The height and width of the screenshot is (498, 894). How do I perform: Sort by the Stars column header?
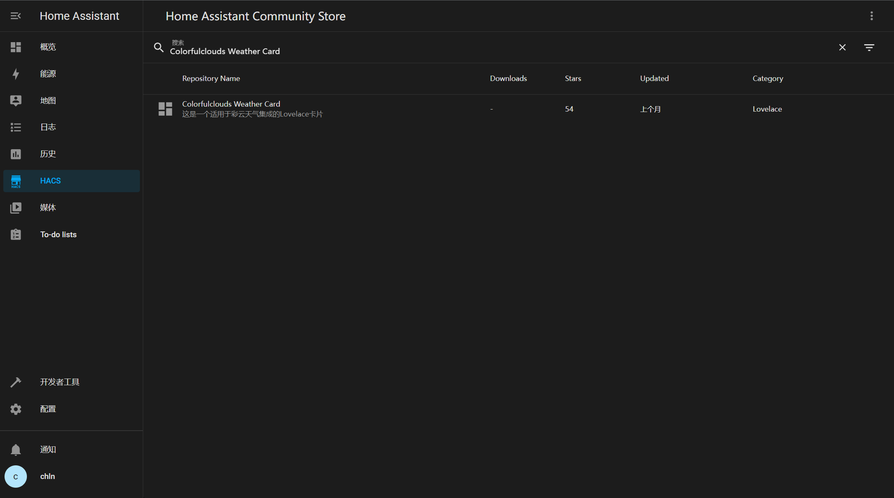573,79
